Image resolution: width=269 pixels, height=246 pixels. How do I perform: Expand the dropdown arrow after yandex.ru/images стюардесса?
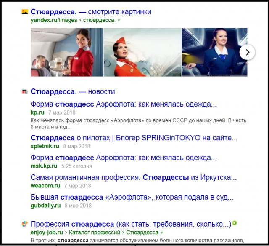[119, 21]
